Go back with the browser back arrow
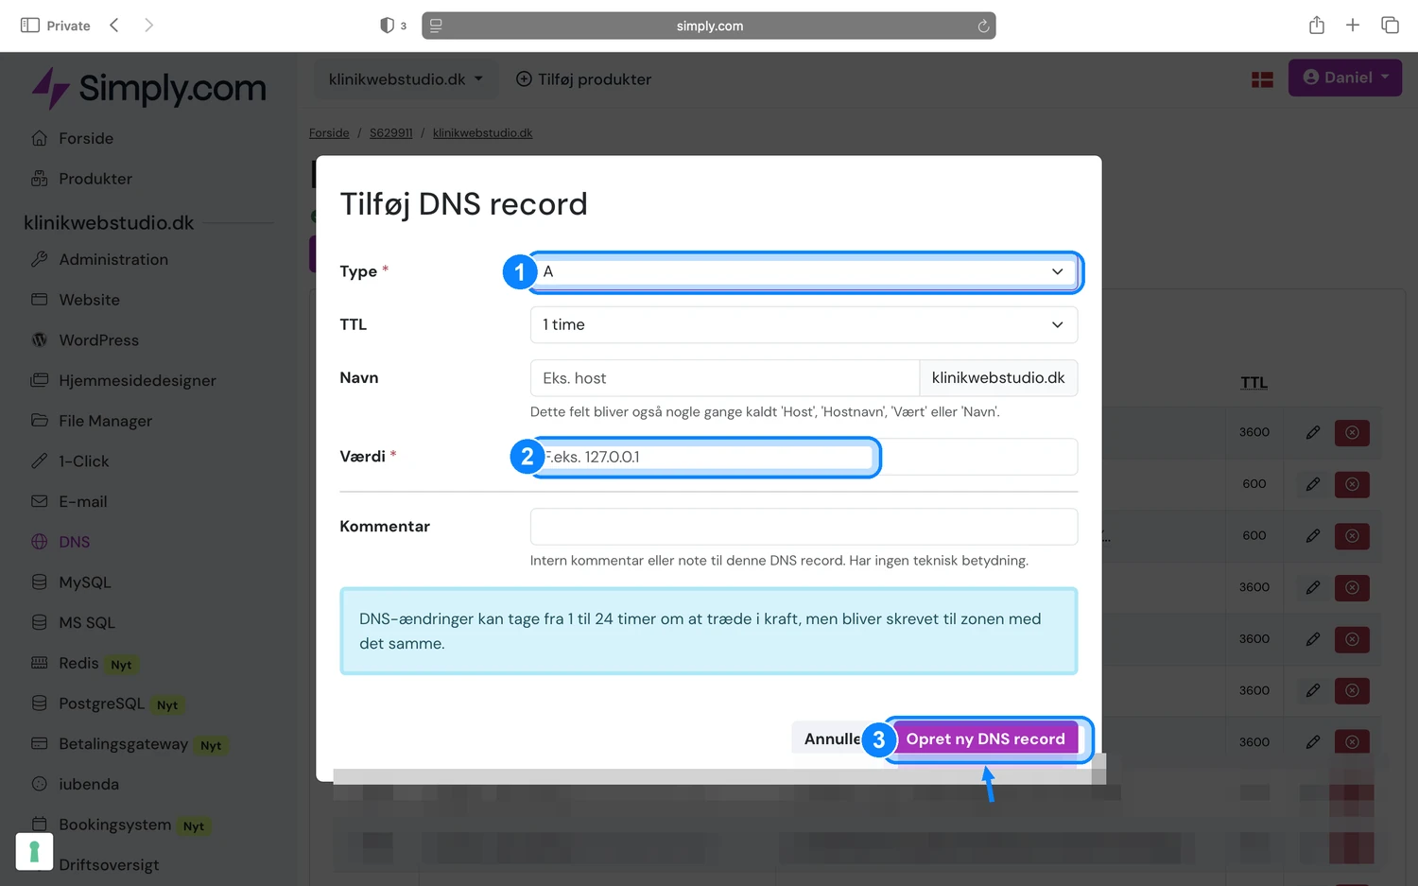1418x886 pixels. (114, 26)
